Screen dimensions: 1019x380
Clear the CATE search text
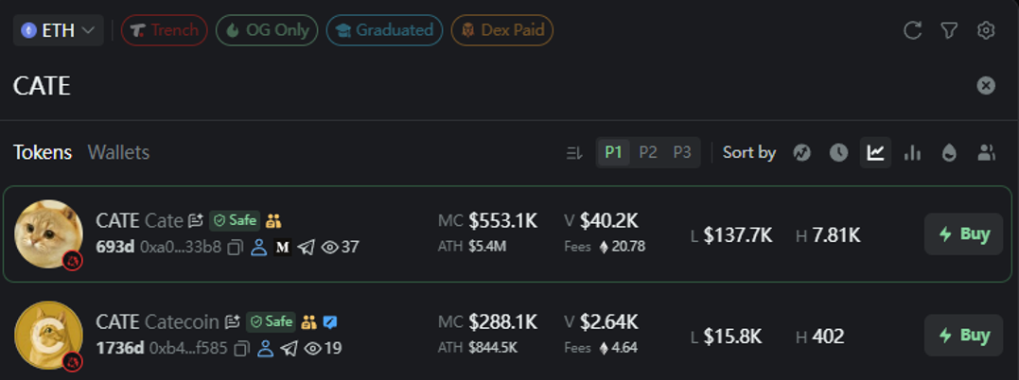986,86
